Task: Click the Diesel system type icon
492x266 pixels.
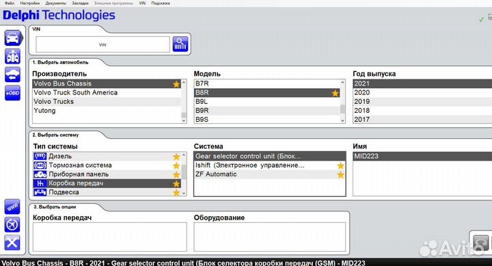Action: 40,156
